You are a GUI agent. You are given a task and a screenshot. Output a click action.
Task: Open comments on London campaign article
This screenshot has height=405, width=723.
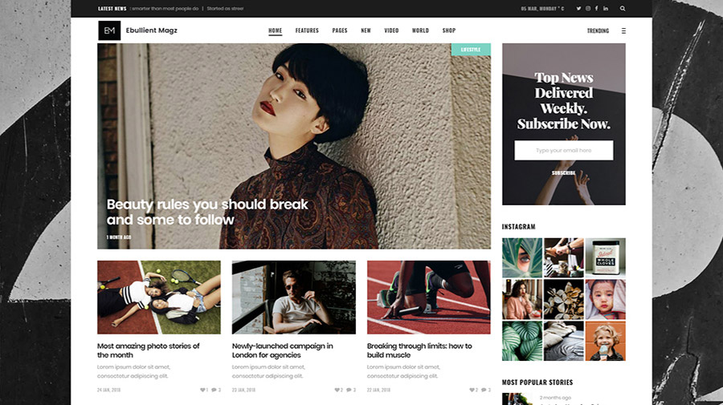coord(349,390)
